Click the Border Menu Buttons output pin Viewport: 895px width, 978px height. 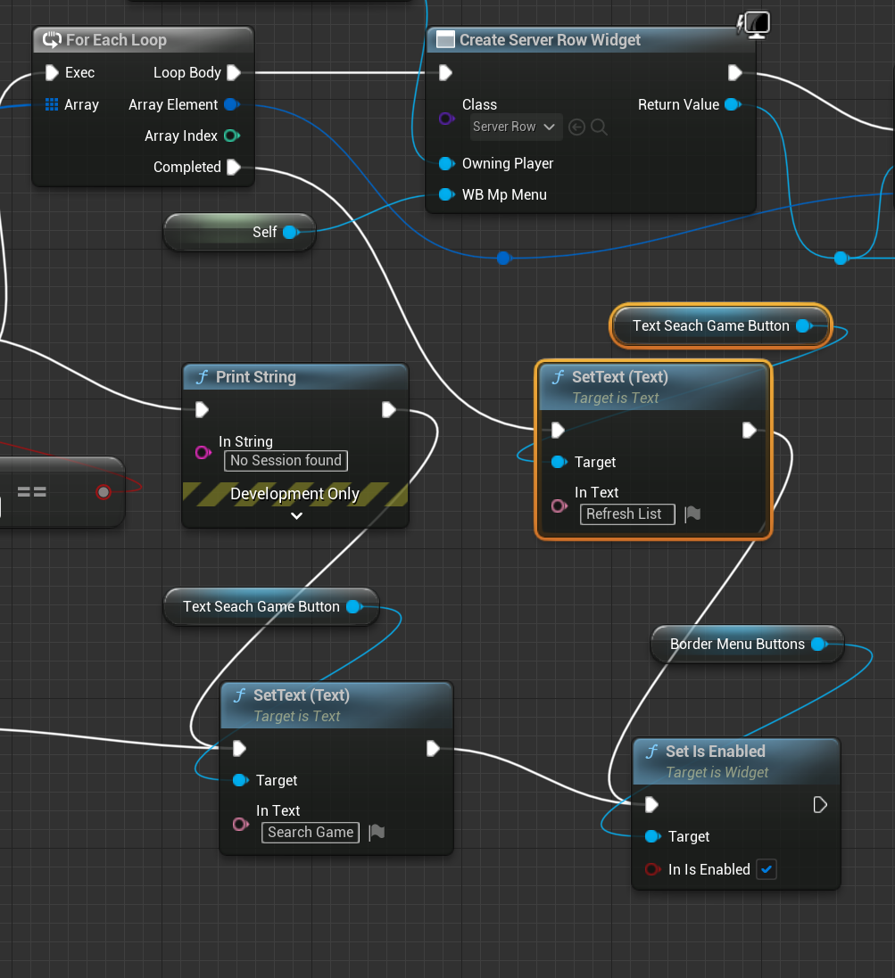click(819, 645)
